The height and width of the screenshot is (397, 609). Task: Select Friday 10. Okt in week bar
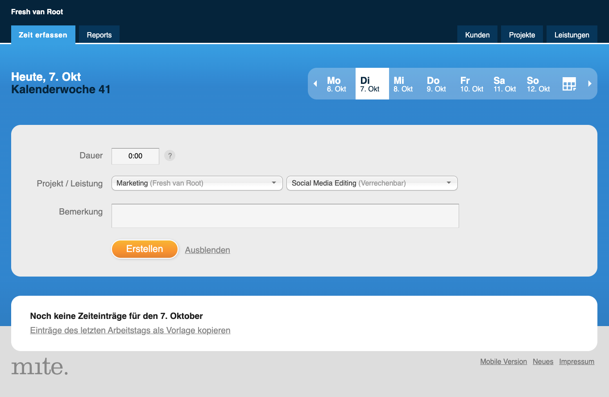pos(471,84)
